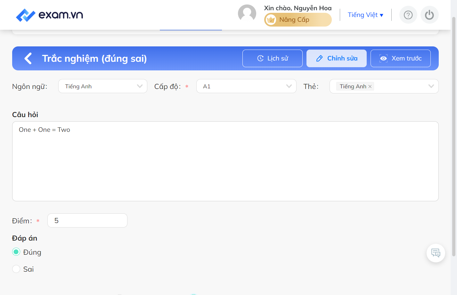The width and height of the screenshot is (457, 295).
Task: Open the user avatar profile
Action: [x=247, y=14]
